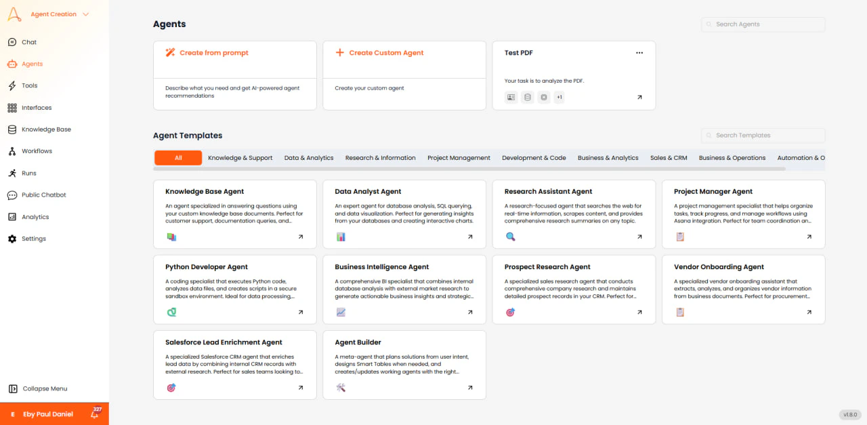Click the +1 badge on Test PDF card

(x=559, y=97)
